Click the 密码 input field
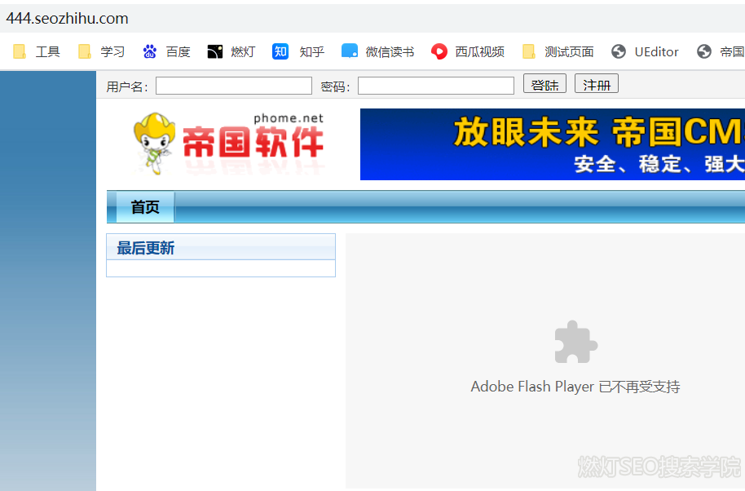This screenshot has height=491, width=745. point(436,86)
